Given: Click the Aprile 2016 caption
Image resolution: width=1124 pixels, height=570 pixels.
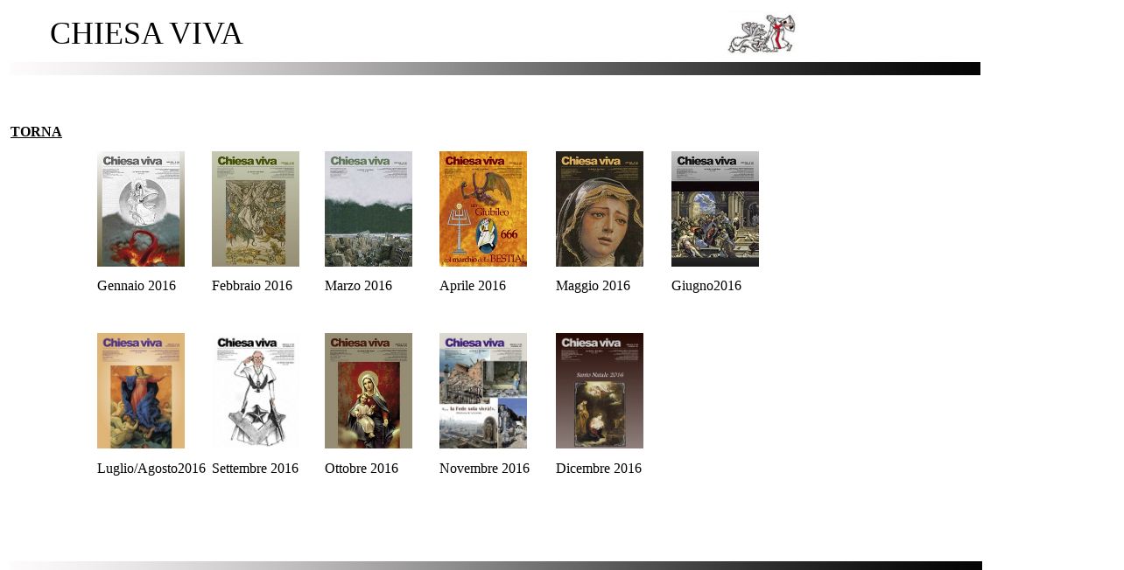Looking at the screenshot, I should [x=473, y=286].
